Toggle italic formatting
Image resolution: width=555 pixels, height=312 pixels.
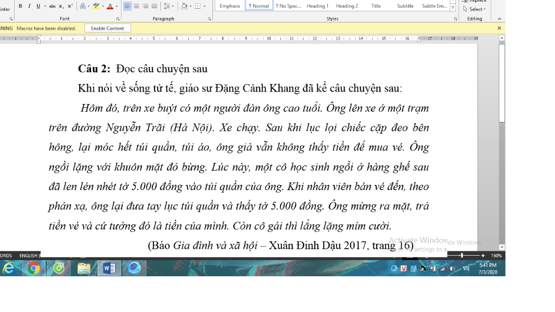(29, 6)
